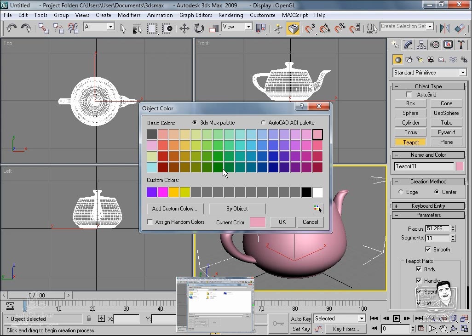Toggle Window/Crossing selection mode
472x336 pixels.
[x=167, y=28]
